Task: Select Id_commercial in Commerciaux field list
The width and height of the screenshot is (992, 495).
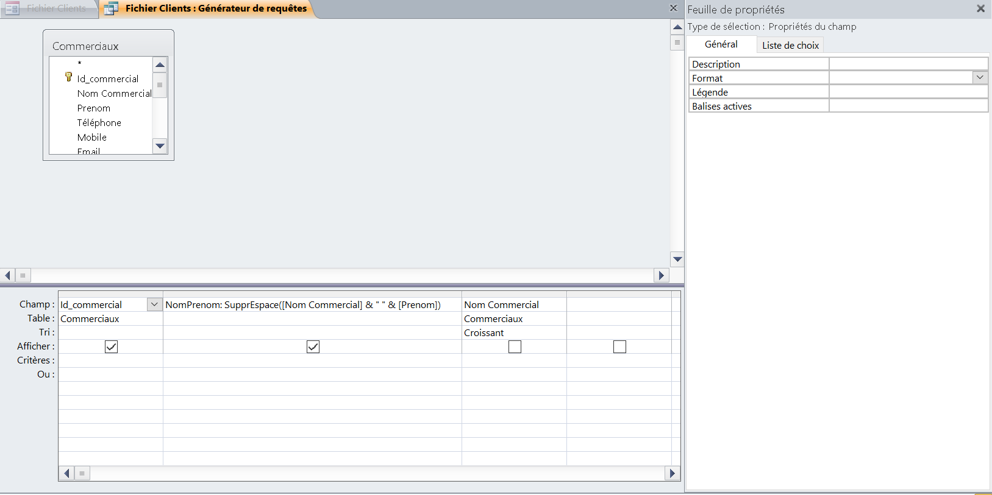Action: click(108, 79)
